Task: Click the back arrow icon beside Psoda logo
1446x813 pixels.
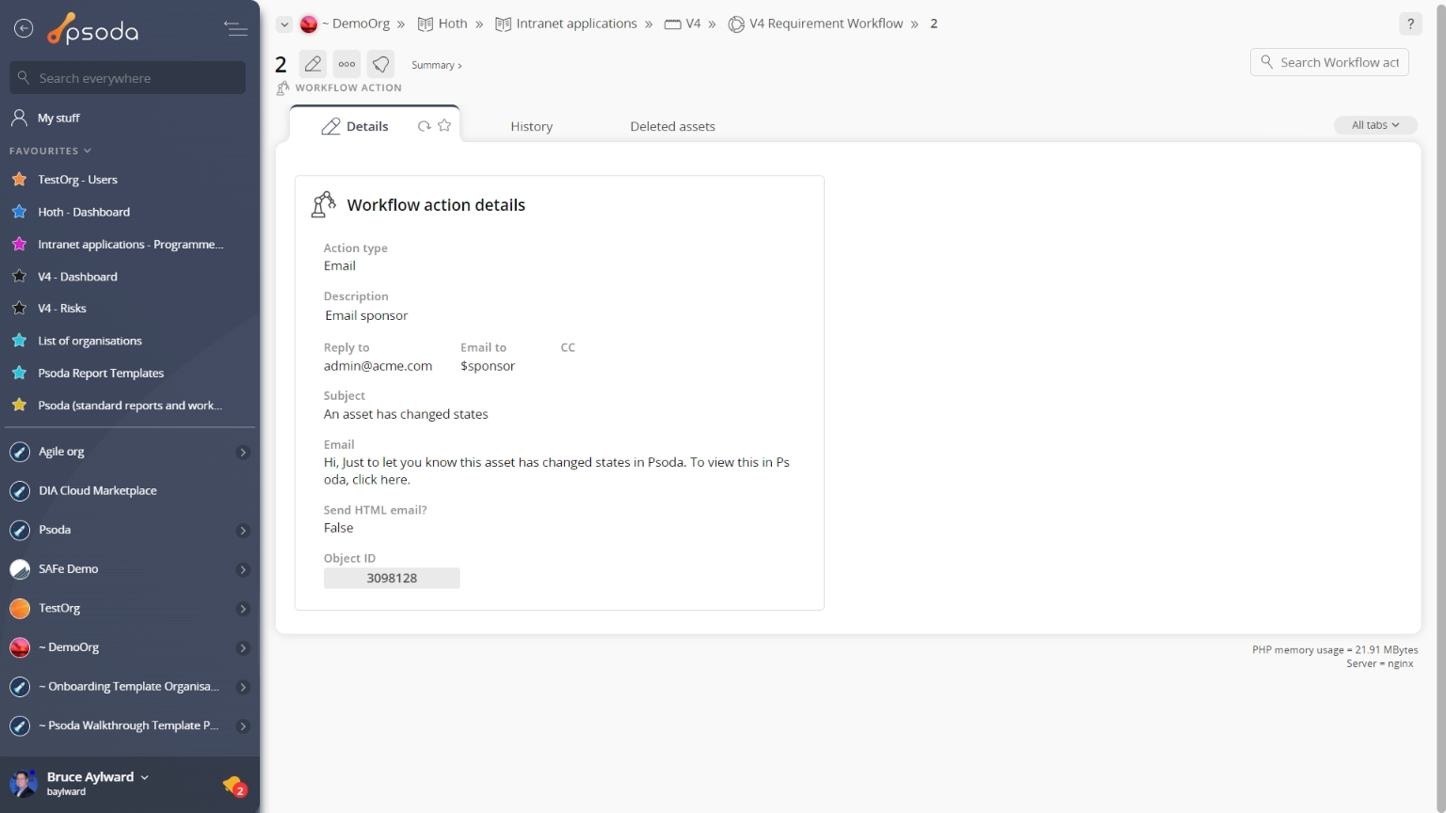Action: 24,29
